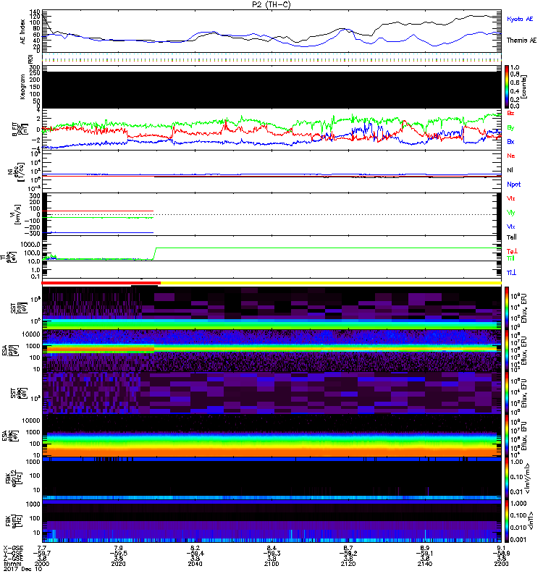Click the Keogram color scale bar
Viewport: 543px width, 579px height.
click(x=508, y=87)
